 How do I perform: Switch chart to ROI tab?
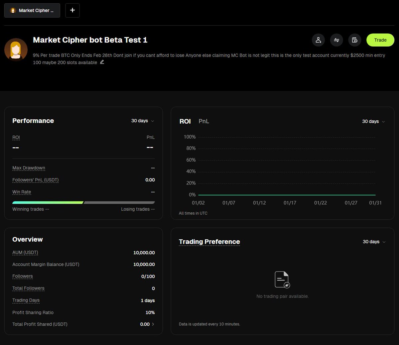pyautogui.click(x=185, y=121)
